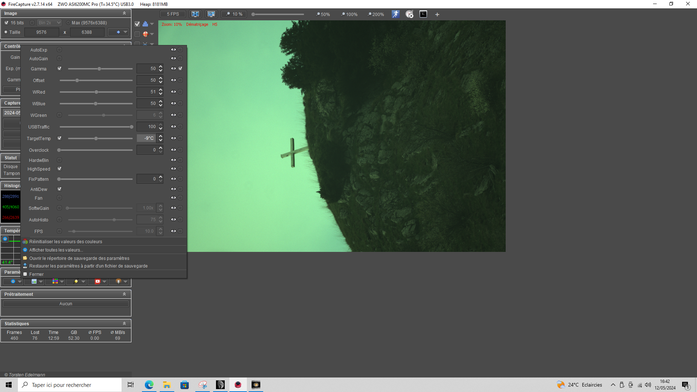
Task: Toggle the eye icon for Offset
Action: (174, 80)
